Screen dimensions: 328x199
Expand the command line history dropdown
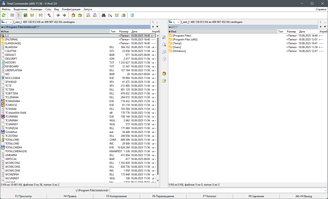(x=325, y=190)
